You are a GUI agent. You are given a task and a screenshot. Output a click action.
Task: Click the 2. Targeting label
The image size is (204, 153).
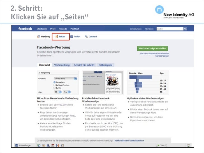click(44, 73)
